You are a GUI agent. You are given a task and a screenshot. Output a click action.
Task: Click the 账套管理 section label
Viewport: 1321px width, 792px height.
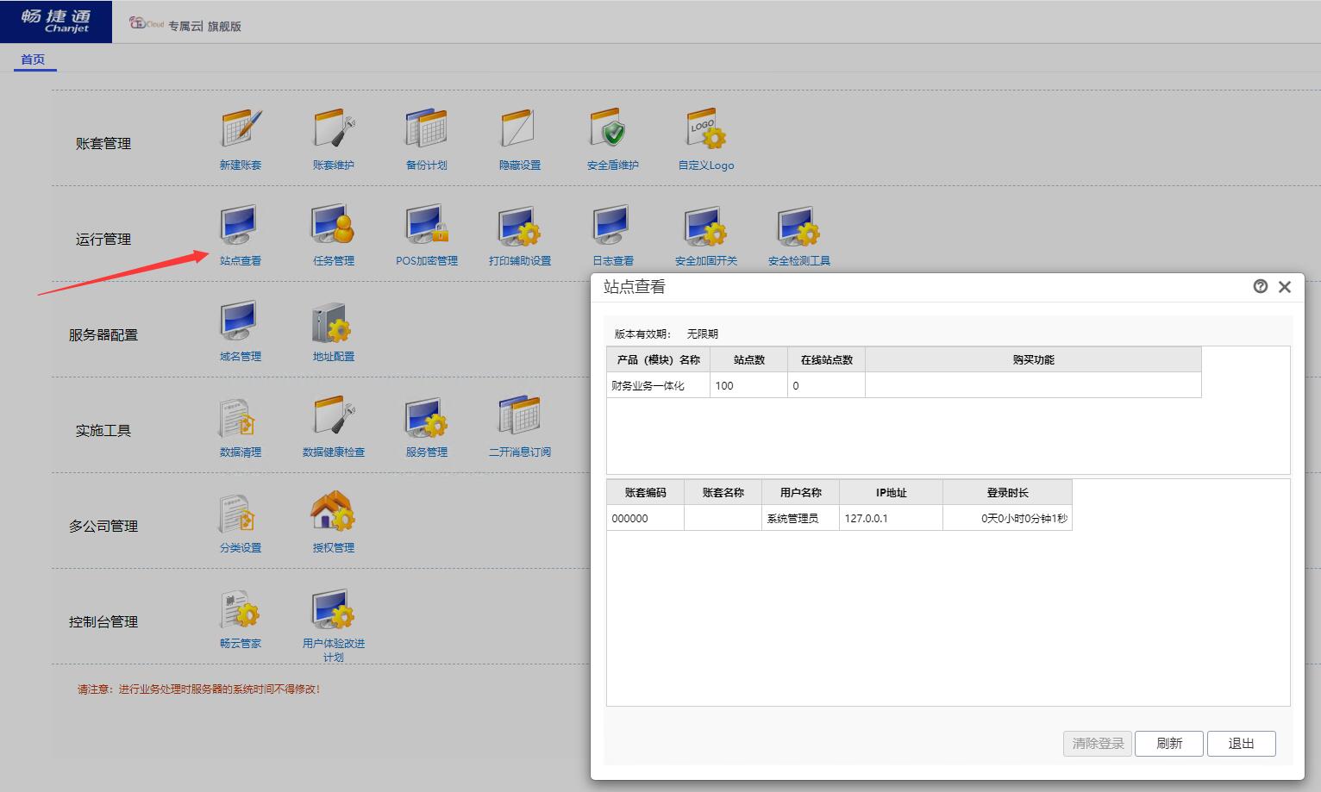(103, 143)
